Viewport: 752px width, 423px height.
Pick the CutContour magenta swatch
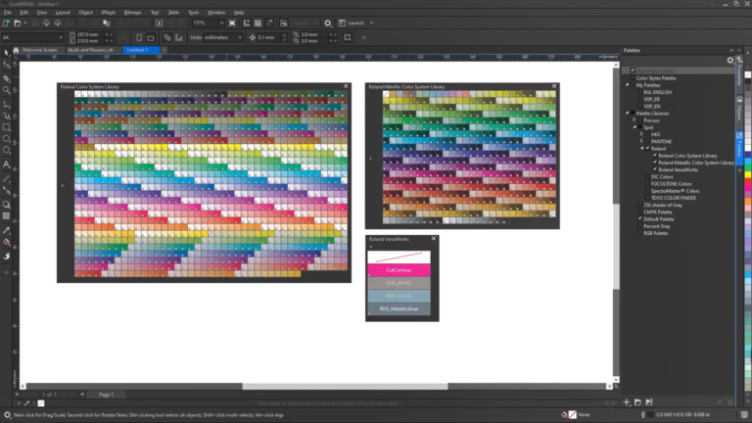399,270
